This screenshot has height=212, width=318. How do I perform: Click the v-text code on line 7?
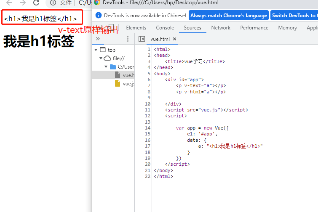point(201,86)
